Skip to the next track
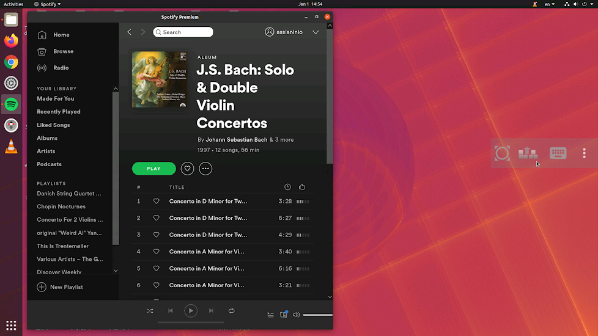 coord(212,311)
